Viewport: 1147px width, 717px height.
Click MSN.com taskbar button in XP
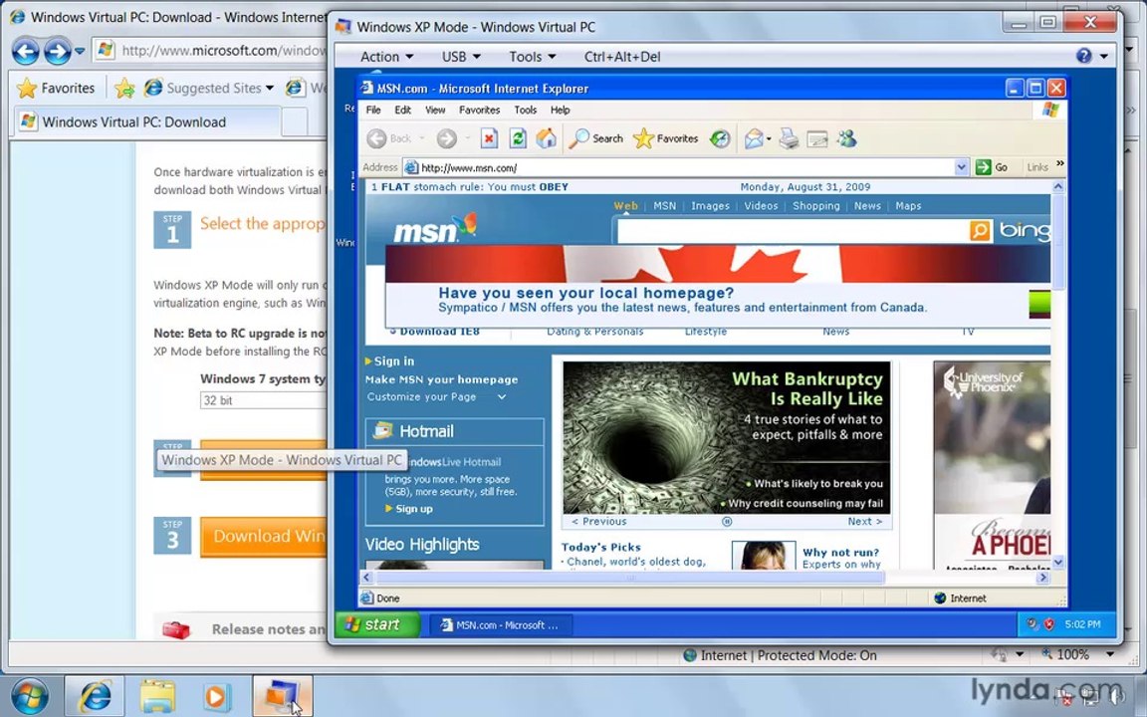click(502, 624)
